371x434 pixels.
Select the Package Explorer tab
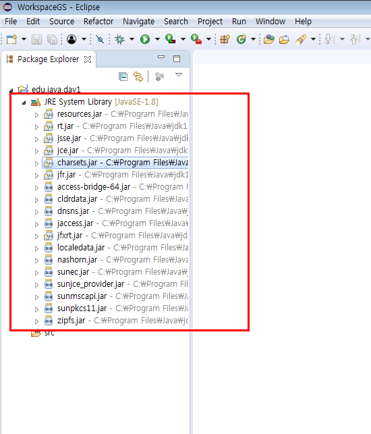point(48,59)
